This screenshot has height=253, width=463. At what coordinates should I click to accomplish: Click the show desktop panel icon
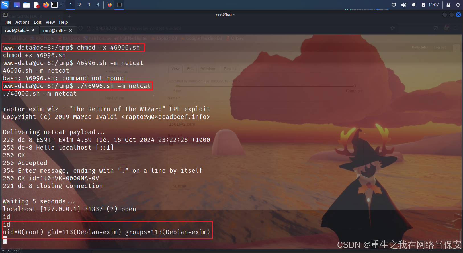click(17, 5)
